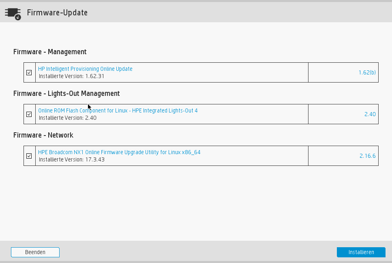
Task: Click the 2.40 version link in right column
Action: [x=370, y=114]
